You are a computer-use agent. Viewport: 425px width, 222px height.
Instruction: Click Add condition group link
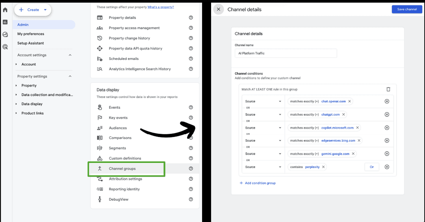coord(258,183)
